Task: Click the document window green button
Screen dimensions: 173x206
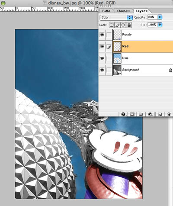Action: [3, 3]
